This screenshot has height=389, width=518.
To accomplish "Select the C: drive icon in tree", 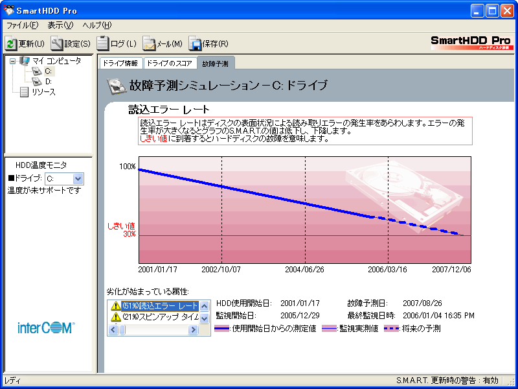I will (37, 71).
